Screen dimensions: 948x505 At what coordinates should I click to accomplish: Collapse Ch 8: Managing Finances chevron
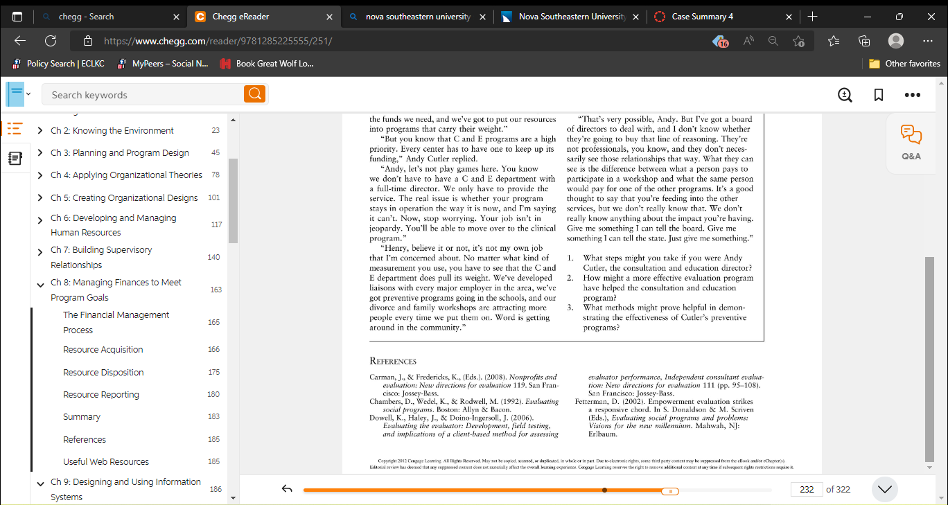pyautogui.click(x=40, y=285)
